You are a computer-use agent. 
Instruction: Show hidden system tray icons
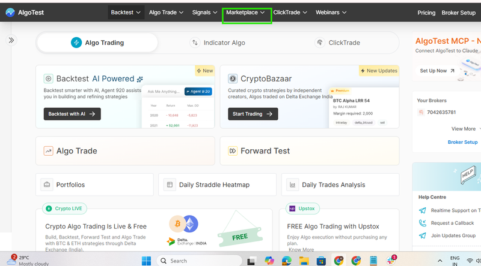440,261
